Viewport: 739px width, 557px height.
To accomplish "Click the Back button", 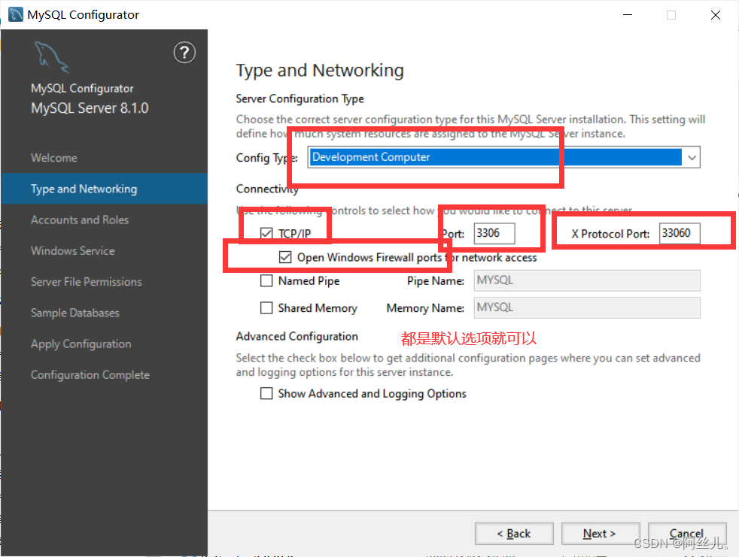I will click(514, 534).
